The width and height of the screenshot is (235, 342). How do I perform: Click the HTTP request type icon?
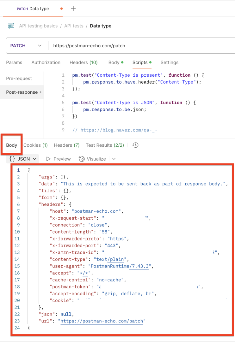[11, 26]
